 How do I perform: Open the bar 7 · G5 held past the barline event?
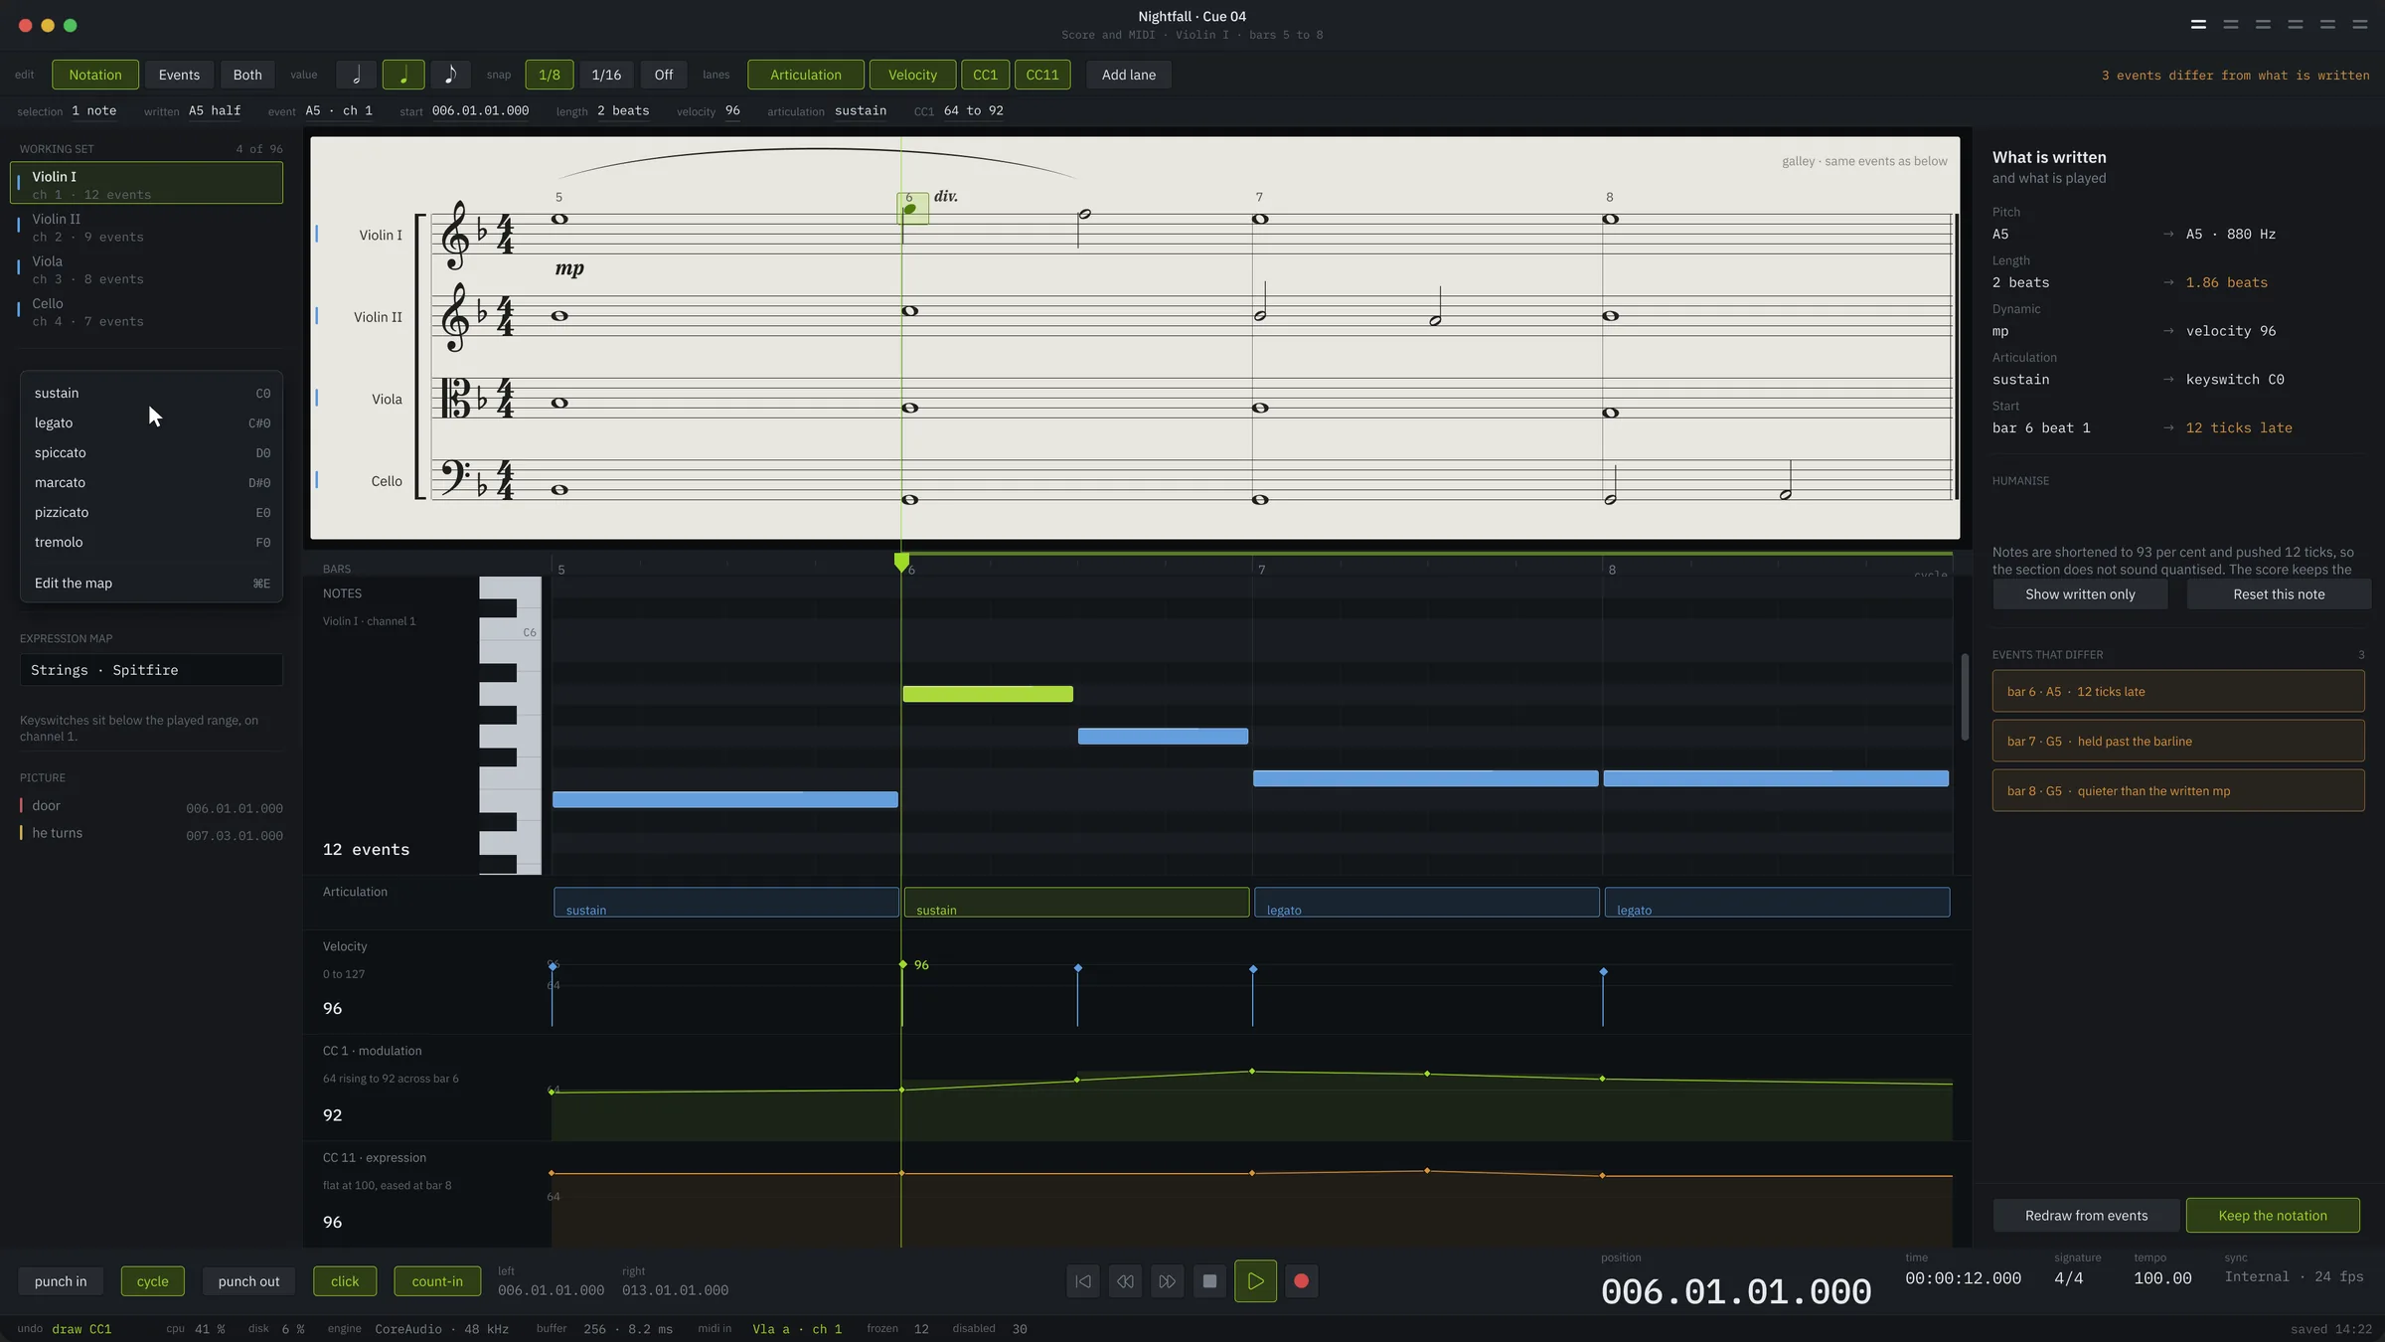click(2178, 742)
